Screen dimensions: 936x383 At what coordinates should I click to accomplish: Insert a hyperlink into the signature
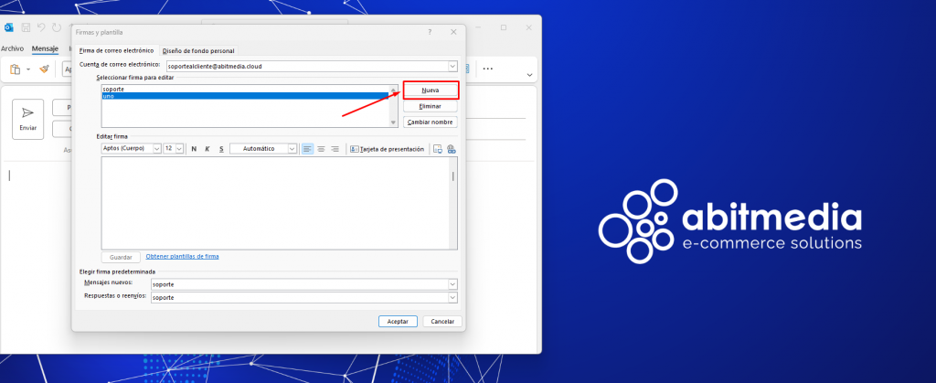[451, 149]
